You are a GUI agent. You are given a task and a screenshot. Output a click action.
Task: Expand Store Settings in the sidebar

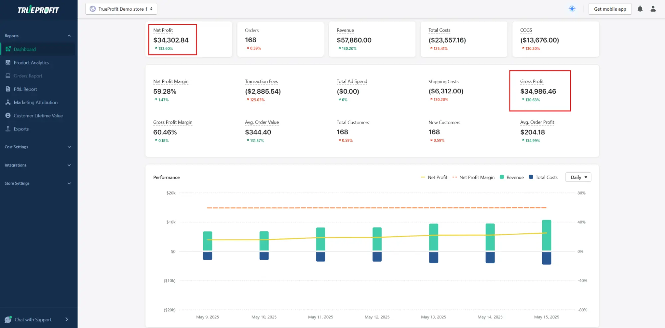(x=69, y=183)
